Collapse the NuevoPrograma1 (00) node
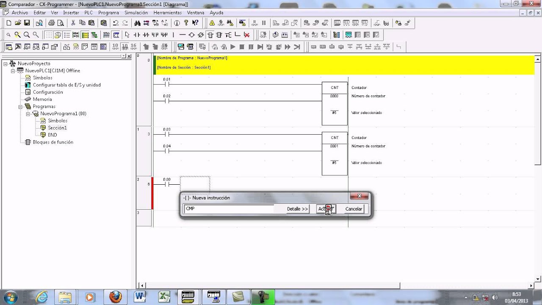 28,114
